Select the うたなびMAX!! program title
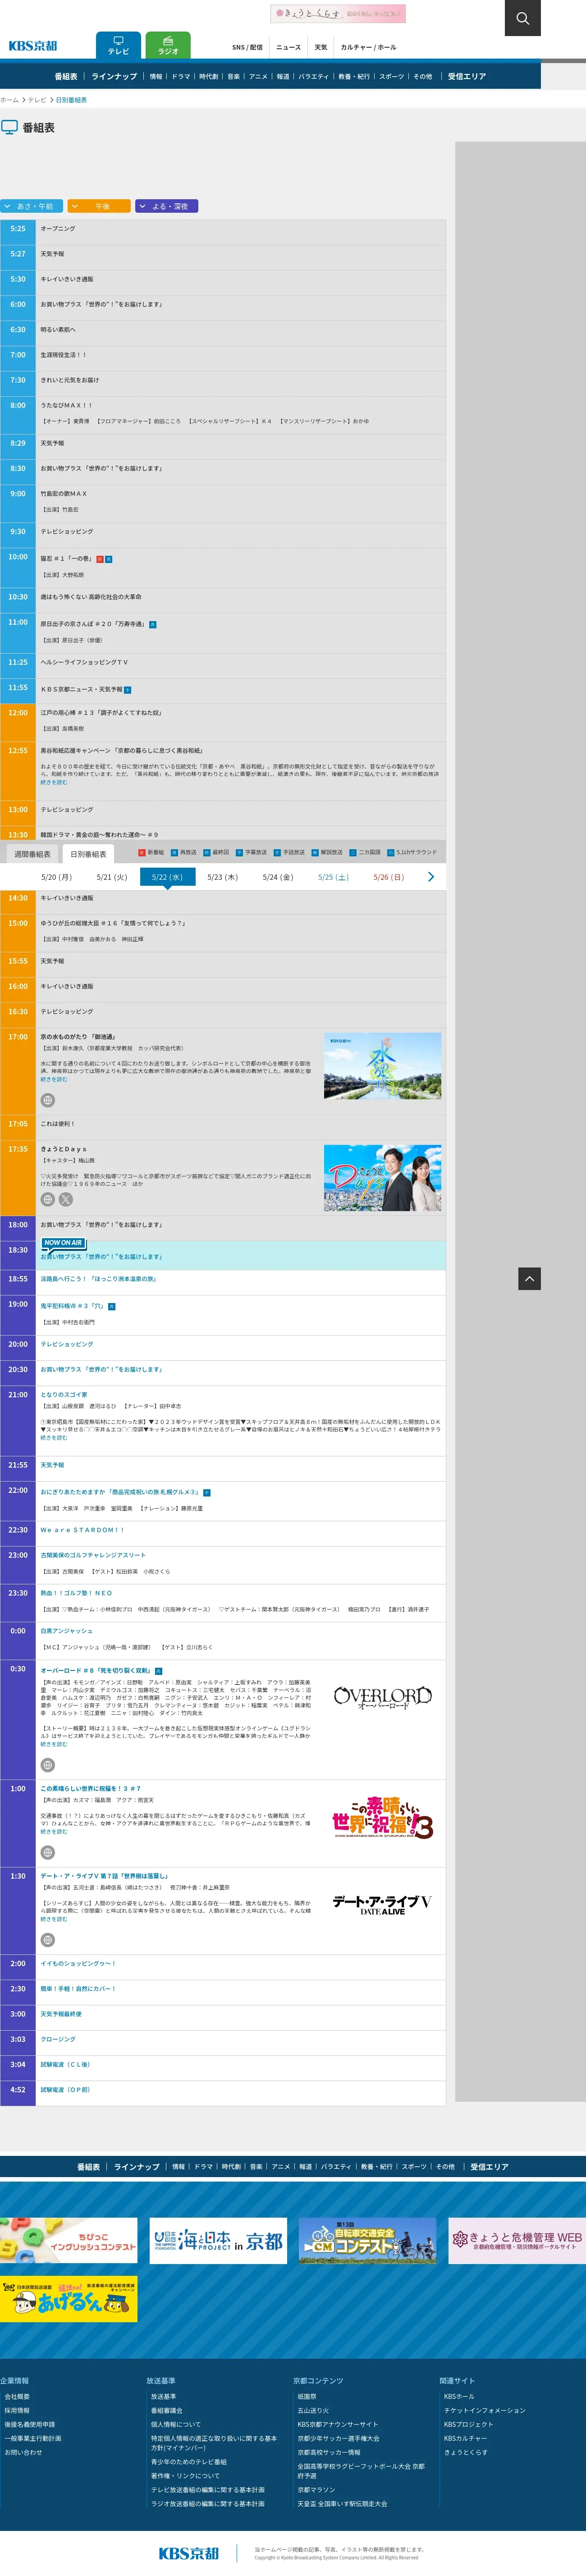 coord(66,405)
